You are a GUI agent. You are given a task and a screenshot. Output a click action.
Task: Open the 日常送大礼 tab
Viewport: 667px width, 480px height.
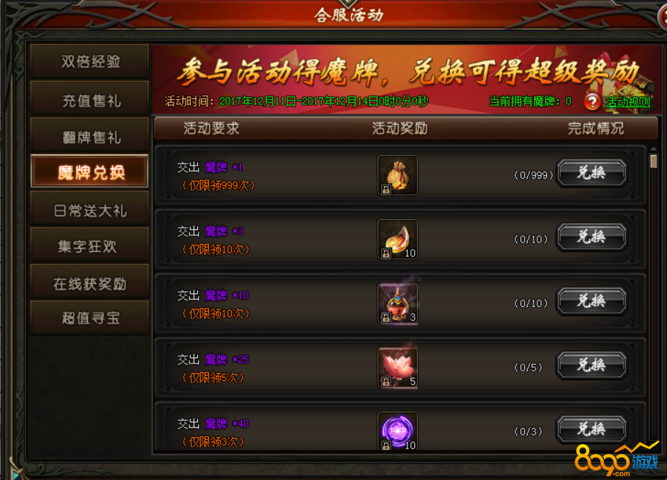[89, 209]
